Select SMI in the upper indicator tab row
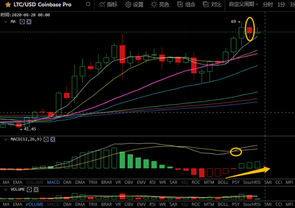This screenshot has width=295, height=208. [x=268, y=182]
